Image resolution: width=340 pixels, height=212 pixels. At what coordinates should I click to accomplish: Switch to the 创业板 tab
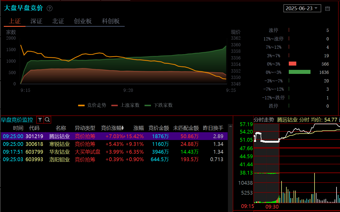click(x=83, y=21)
